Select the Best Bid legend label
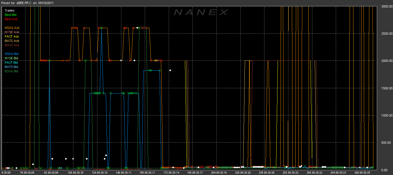 [11, 15]
